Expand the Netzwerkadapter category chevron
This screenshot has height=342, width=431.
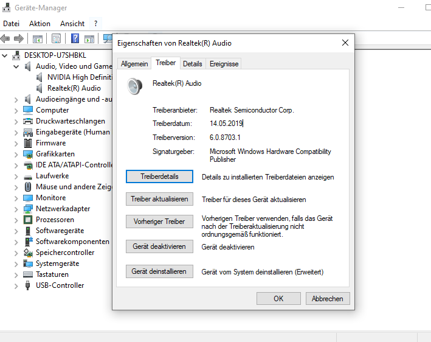tap(16, 209)
